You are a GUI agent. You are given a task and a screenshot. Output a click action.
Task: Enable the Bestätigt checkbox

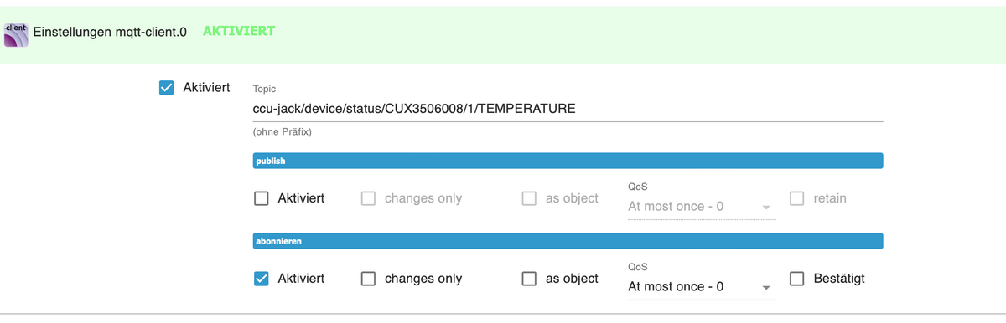797,279
